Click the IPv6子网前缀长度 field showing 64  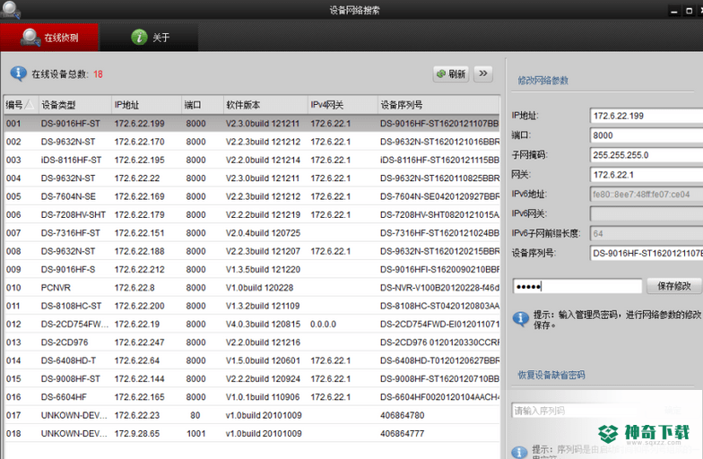click(x=646, y=233)
